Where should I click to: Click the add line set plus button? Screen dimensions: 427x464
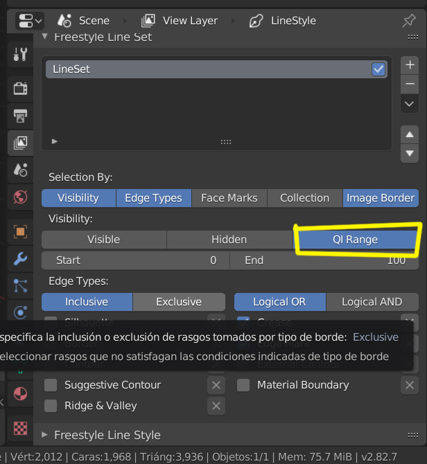tap(410, 65)
